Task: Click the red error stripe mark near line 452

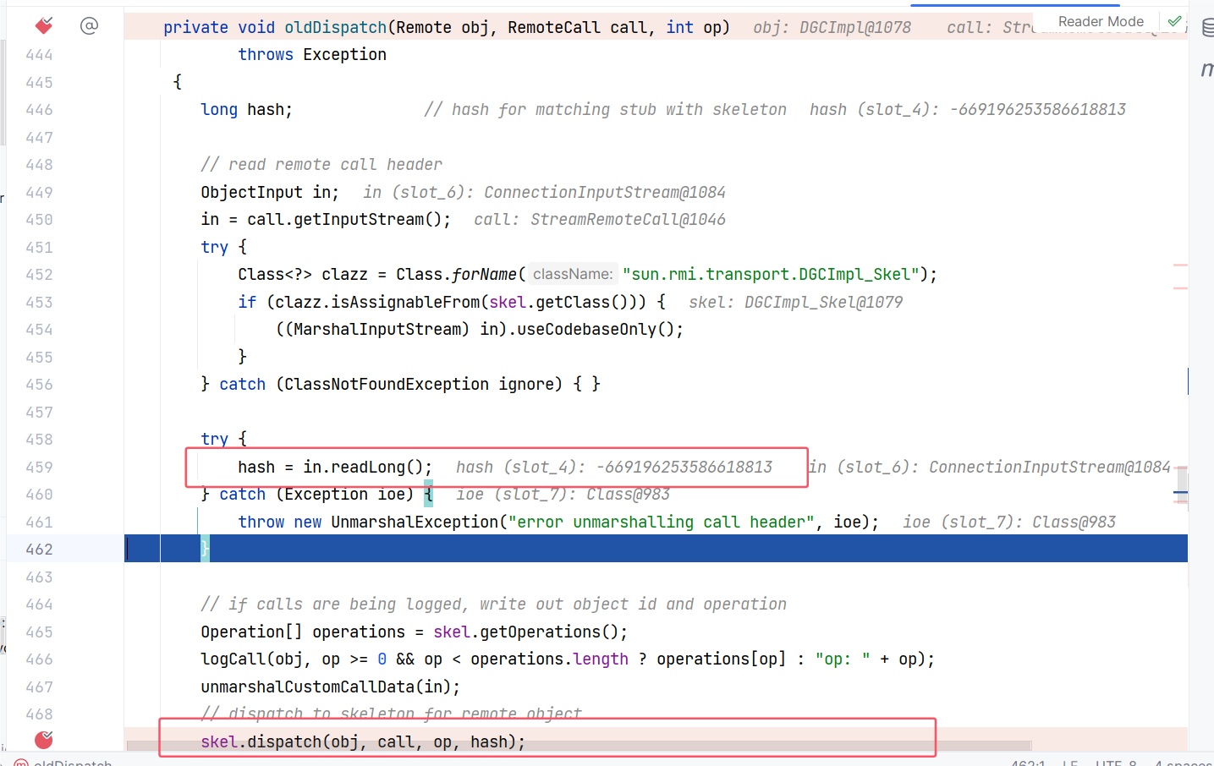Action: (x=1180, y=265)
